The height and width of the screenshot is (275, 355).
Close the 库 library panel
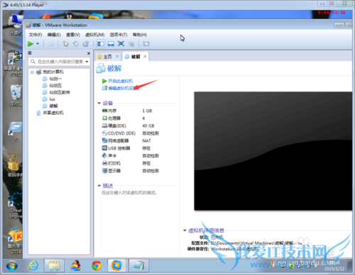click(x=89, y=53)
